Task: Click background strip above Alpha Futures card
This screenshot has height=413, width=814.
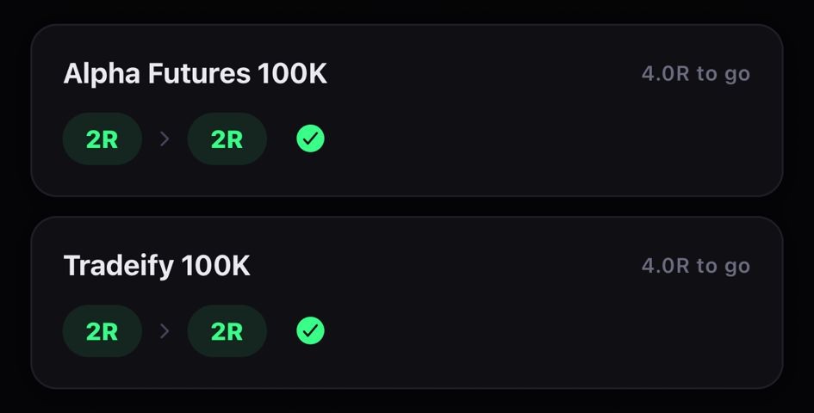Action: click(x=407, y=11)
